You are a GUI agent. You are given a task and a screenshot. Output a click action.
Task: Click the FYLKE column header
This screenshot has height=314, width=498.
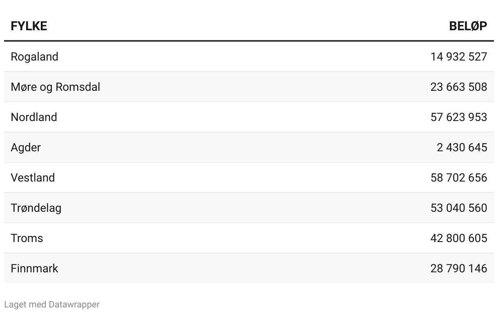[x=29, y=26]
